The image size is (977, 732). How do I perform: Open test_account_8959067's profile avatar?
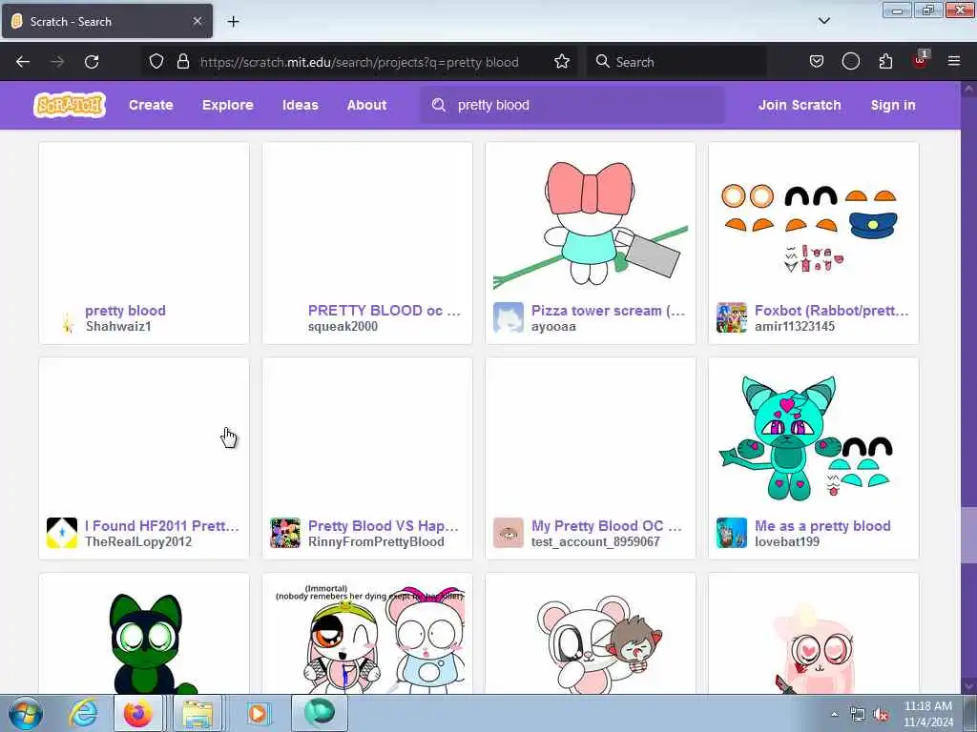509,533
